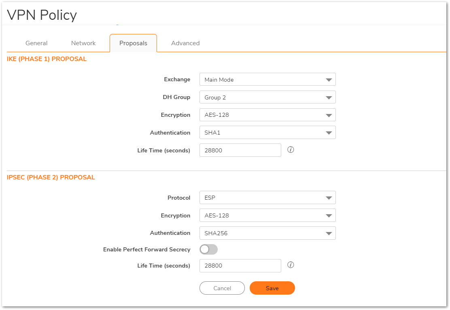Open the DH Group dropdown
The width and height of the screenshot is (450, 310).
coord(267,97)
